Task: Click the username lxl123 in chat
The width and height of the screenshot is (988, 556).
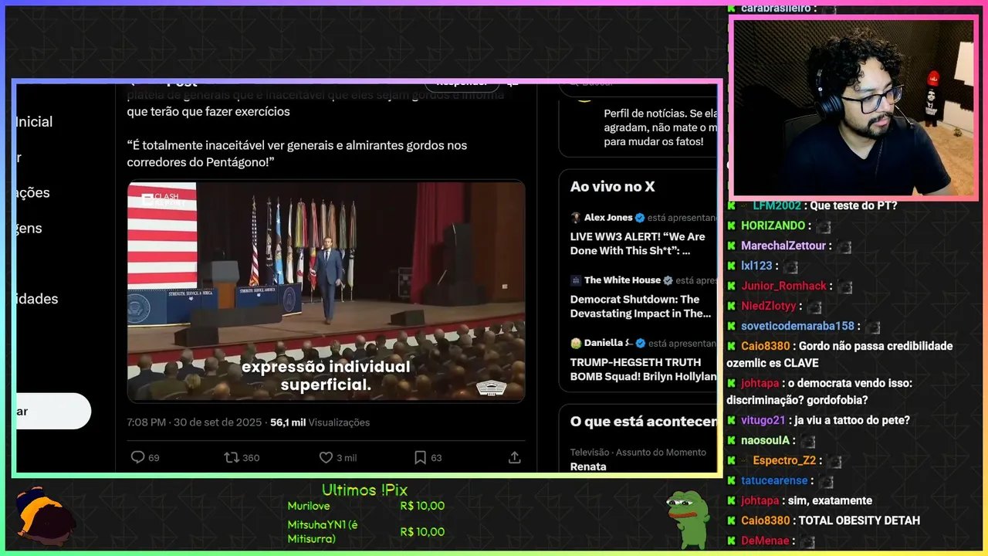Action: (x=756, y=266)
